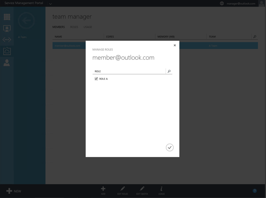Click the NEW button in bottom bar

(x=14, y=191)
